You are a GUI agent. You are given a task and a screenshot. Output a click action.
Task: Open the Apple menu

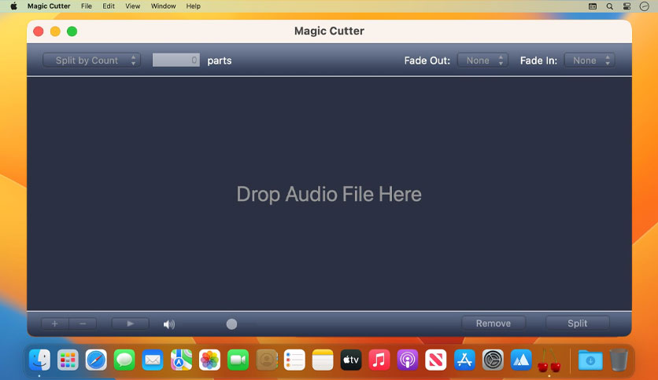click(x=13, y=6)
